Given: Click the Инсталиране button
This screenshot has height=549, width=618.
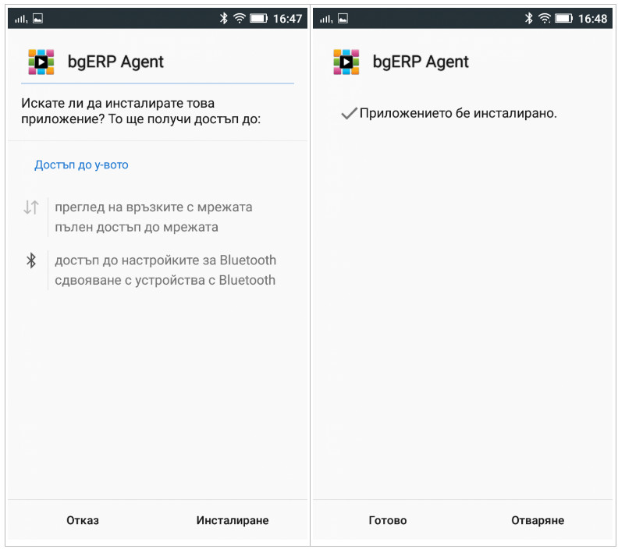Looking at the screenshot, I should (x=233, y=520).
